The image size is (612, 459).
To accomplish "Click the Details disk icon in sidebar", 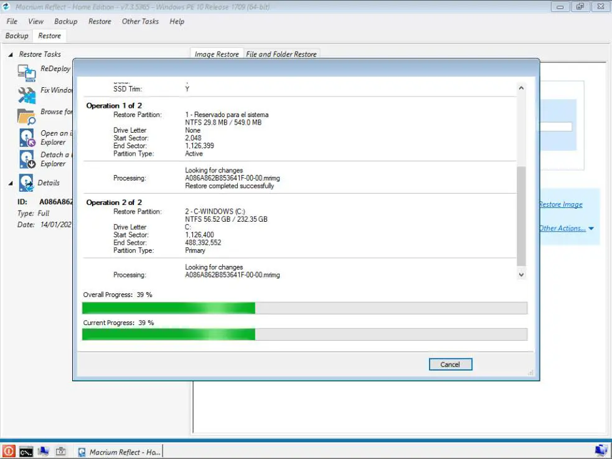I will click(26, 182).
